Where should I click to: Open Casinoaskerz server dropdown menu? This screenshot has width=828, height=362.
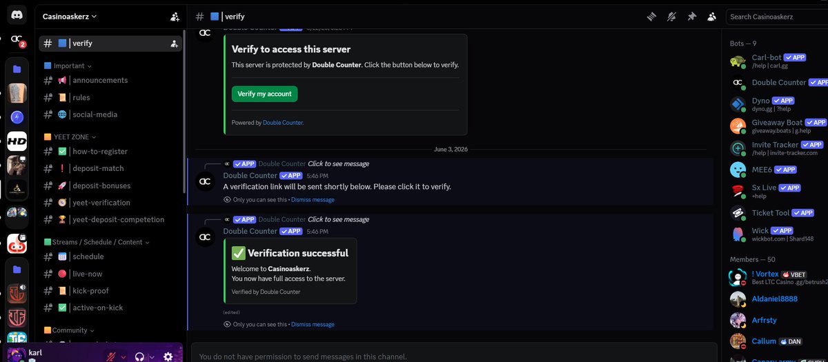(x=70, y=17)
